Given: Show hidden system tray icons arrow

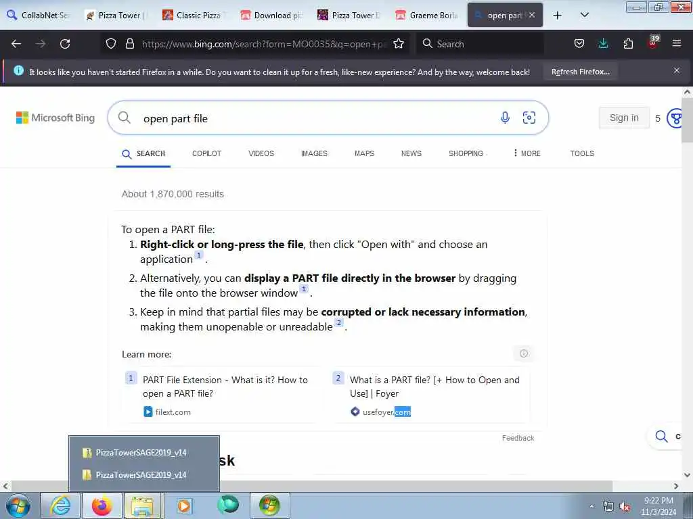Looking at the screenshot, I should coord(591,507).
